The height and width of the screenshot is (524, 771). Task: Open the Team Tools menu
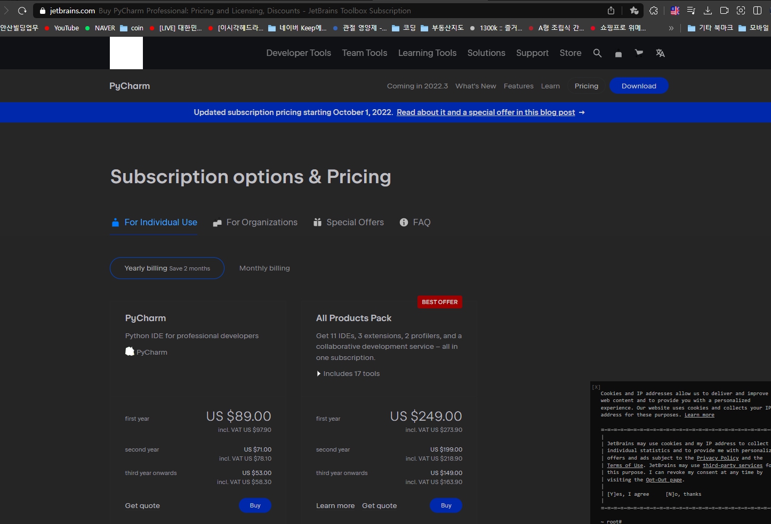(365, 53)
